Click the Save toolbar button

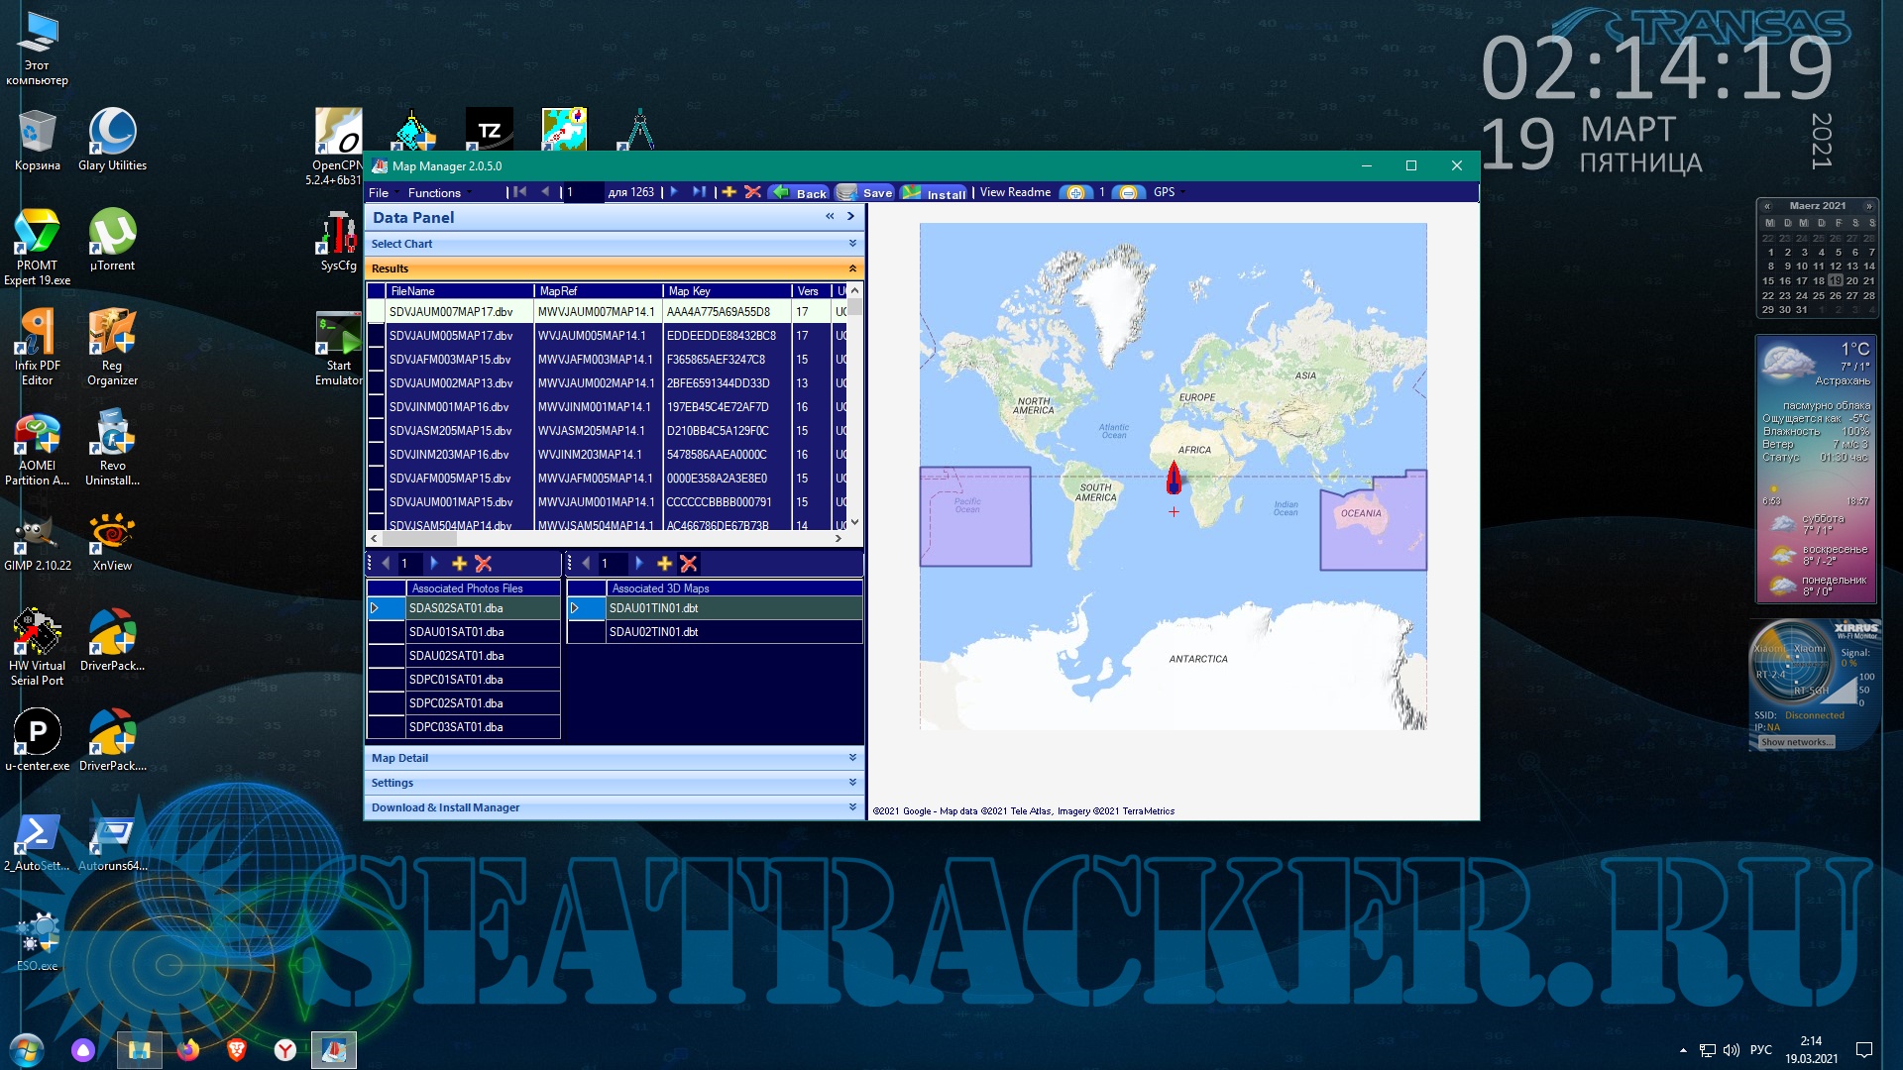(865, 192)
